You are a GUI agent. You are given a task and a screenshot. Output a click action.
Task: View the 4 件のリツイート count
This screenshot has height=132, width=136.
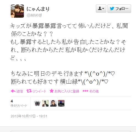[x=19, y=103]
